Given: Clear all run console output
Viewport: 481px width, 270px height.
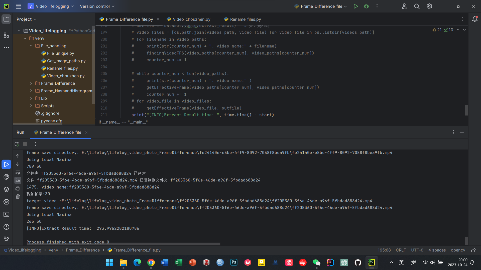Looking at the screenshot, I should coord(18,196).
